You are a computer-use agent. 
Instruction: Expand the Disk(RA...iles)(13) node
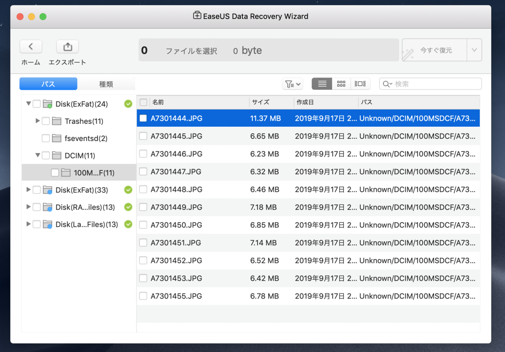(x=29, y=207)
